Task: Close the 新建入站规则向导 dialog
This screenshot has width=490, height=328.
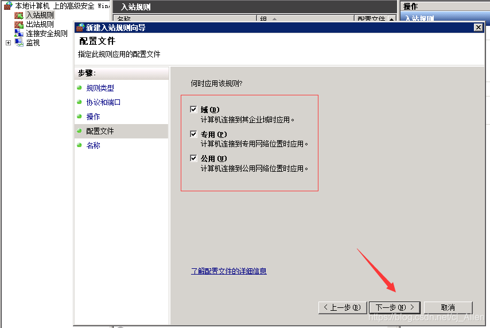Action: click(x=478, y=27)
